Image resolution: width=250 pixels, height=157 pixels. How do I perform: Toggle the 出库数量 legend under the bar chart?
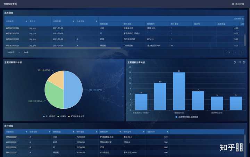tap(187, 117)
